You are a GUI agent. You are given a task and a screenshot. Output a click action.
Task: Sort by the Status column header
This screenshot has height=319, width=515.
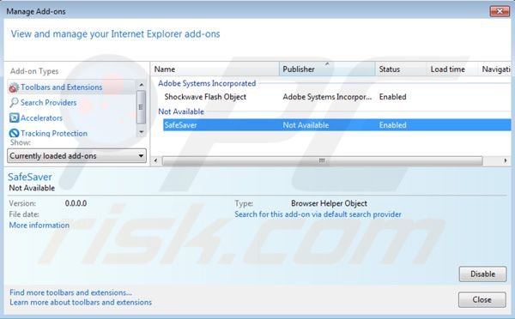401,69
